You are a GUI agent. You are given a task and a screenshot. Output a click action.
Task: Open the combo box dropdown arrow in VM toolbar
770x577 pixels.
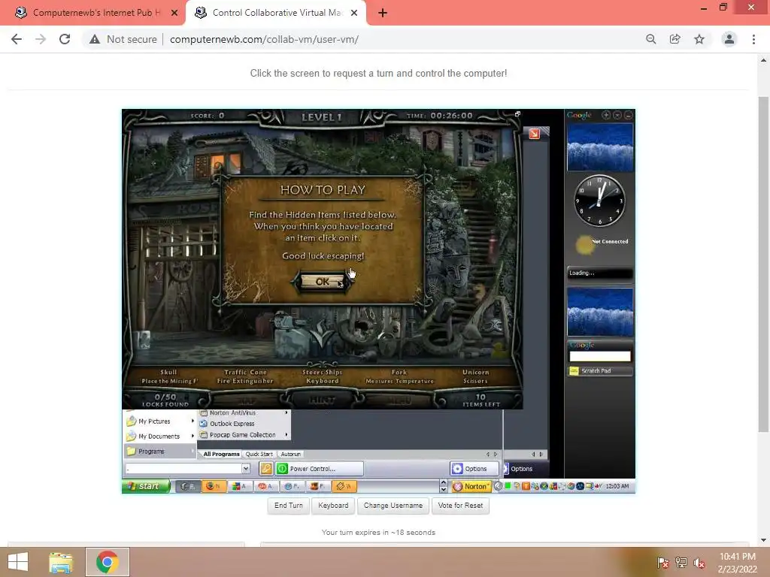[x=246, y=469]
